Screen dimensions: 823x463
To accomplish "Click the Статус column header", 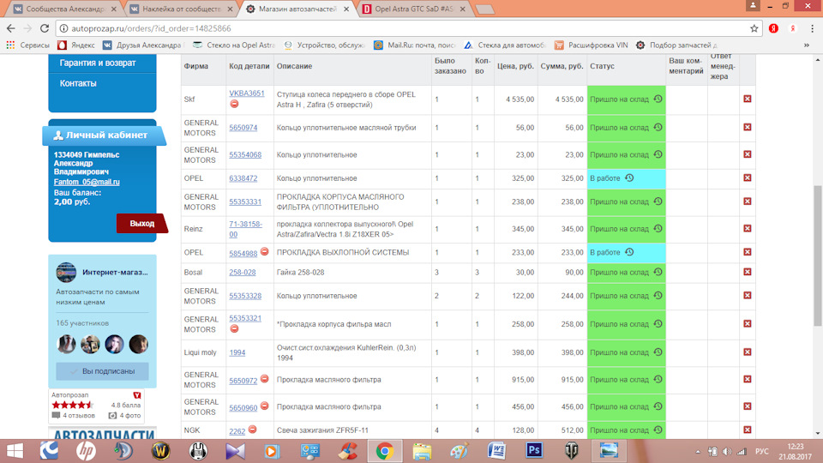I will [x=602, y=66].
